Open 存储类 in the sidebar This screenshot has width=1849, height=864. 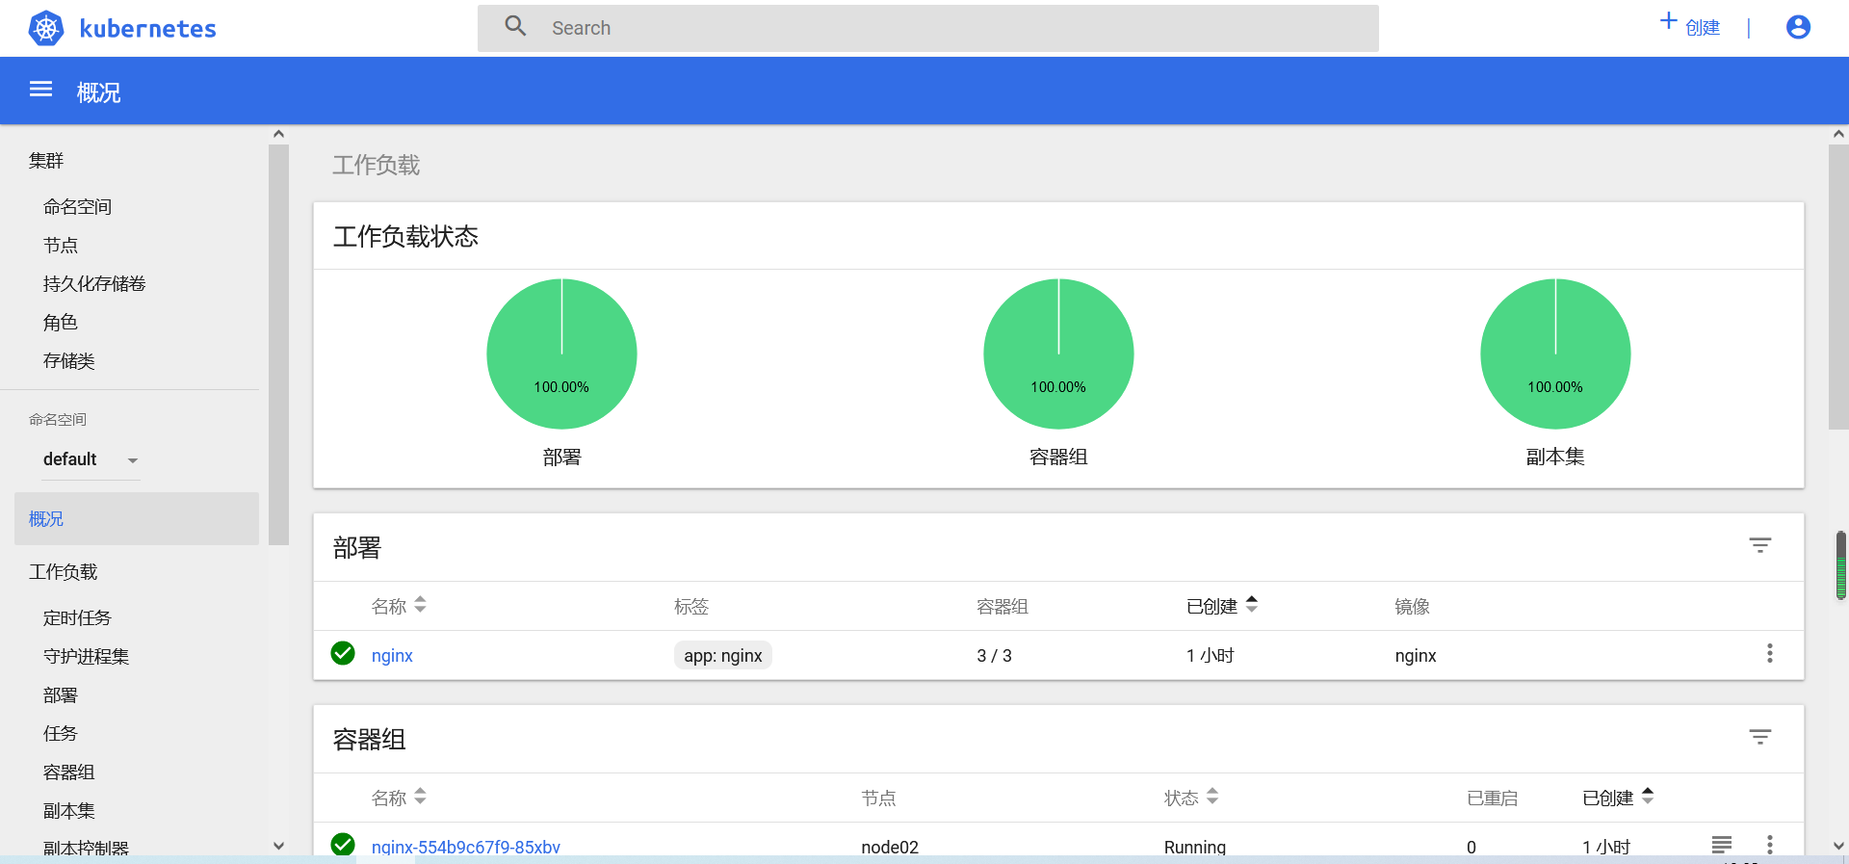[x=68, y=361]
